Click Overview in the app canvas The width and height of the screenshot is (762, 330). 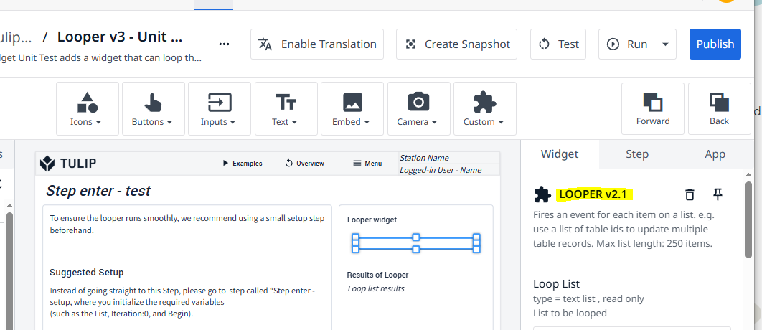pyautogui.click(x=305, y=164)
